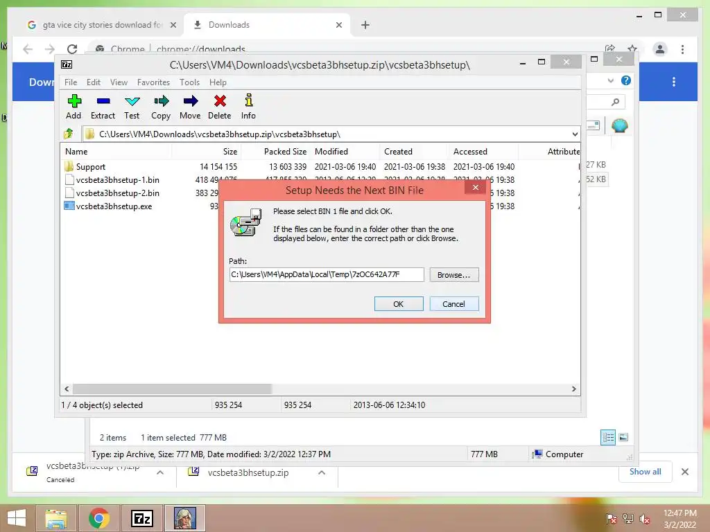Image resolution: width=710 pixels, height=532 pixels.
Task: Bookmark this page with the star icon
Action: click(632, 48)
